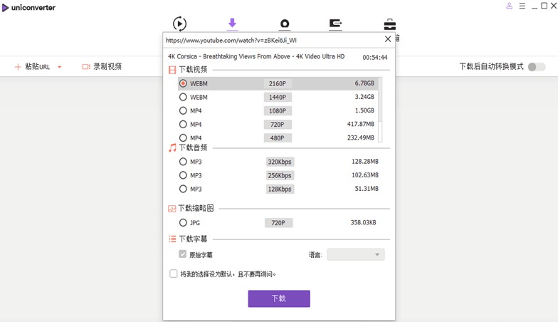
Task: Click the 417.87MB file size
Action: pos(360,124)
